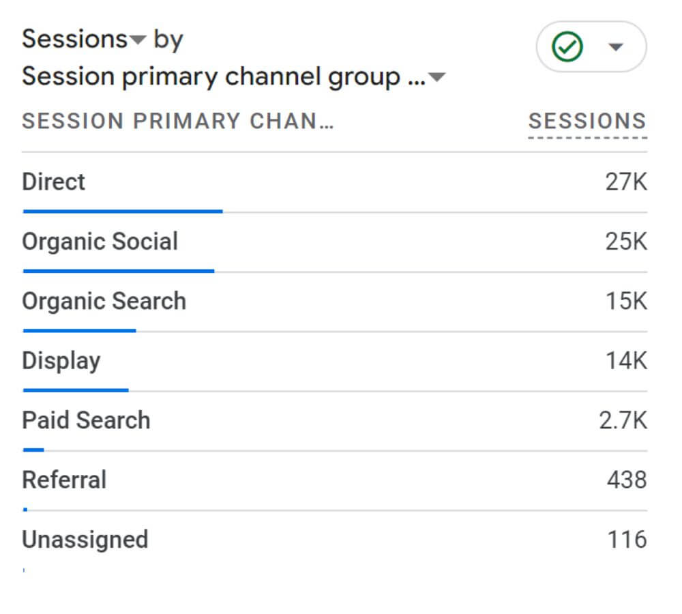Click the 438 Referral sessions value
Viewport: 682px width, 614px height.
[627, 480]
